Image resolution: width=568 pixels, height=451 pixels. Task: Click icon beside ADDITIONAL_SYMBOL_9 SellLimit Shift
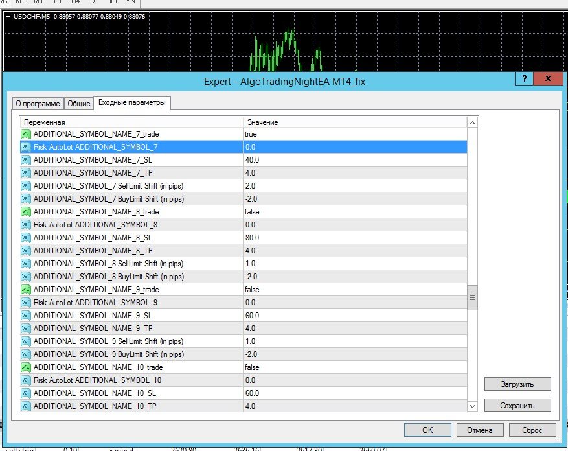(x=26, y=341)
